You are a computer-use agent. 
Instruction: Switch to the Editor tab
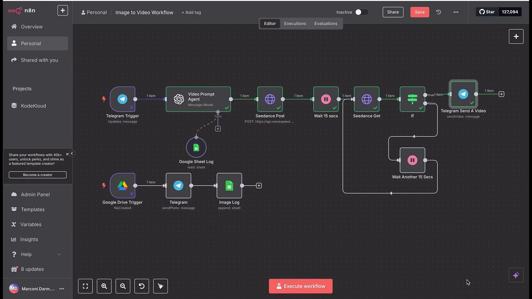270,24
